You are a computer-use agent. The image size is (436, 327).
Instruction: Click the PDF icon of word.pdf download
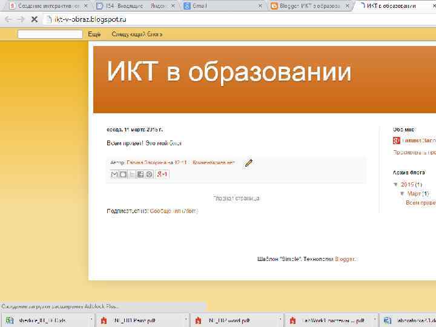click(x=198, y=320)
